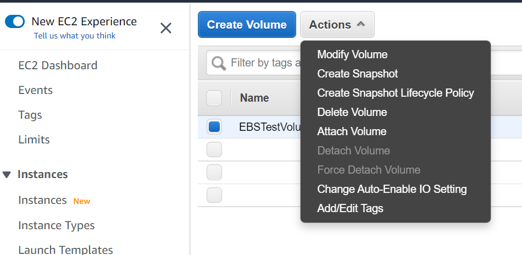Choose Add/Edit Tags menu item
The image size is (522, 255).
[350, 208]
